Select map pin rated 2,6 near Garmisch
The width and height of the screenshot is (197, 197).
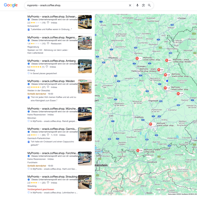pyautogui.click(x=140, y=150)
